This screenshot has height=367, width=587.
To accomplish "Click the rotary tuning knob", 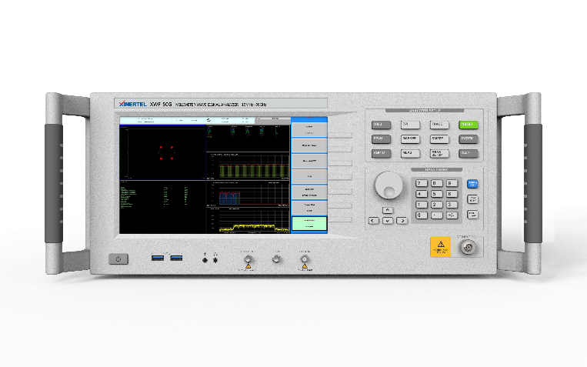I will (389, 186).
